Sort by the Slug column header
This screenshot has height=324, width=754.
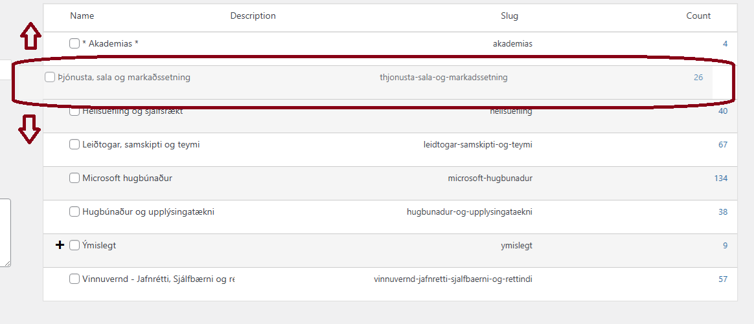509,16
